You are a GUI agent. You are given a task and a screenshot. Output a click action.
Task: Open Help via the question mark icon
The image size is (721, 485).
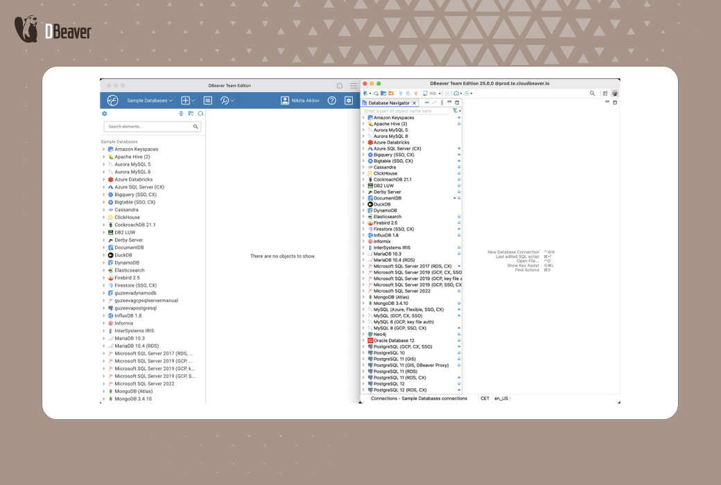331,100
